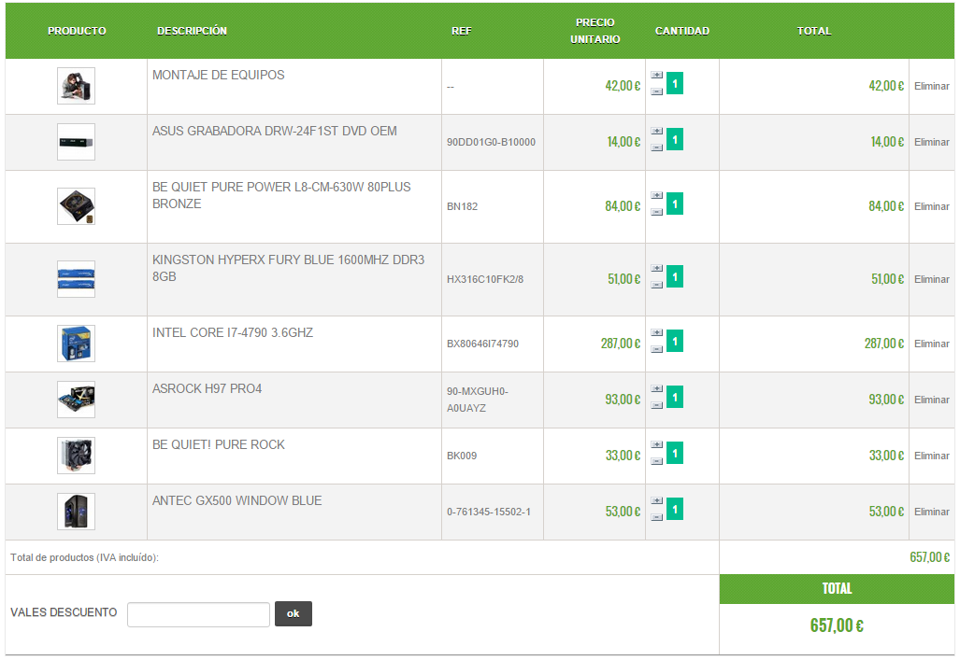Decrease quantity for ANTEC GX500 WINDOW BLUE
960x660 pixels.
tap(656, 517)
